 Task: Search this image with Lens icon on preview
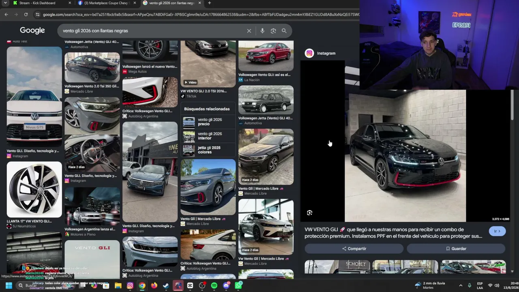310,213
